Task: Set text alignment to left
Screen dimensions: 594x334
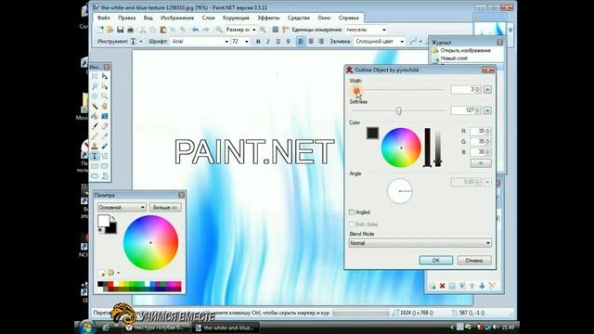Action: (x=301, y=41)
